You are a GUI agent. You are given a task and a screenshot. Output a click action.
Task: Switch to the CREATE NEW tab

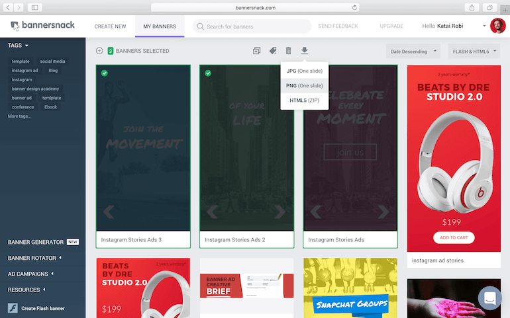tap(110, 26)
